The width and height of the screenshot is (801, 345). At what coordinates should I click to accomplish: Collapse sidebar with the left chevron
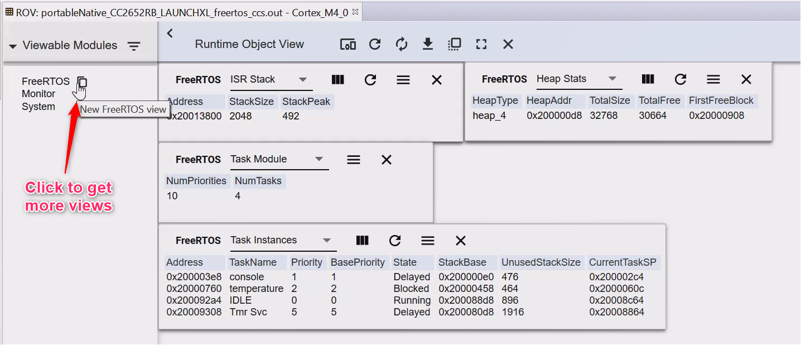coord(170,33)
